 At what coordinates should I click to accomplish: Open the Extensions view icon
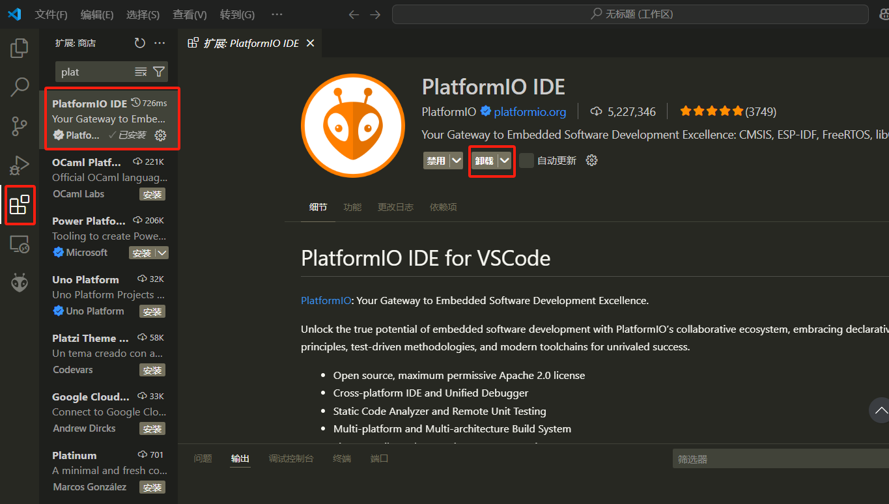click(20, 204)
